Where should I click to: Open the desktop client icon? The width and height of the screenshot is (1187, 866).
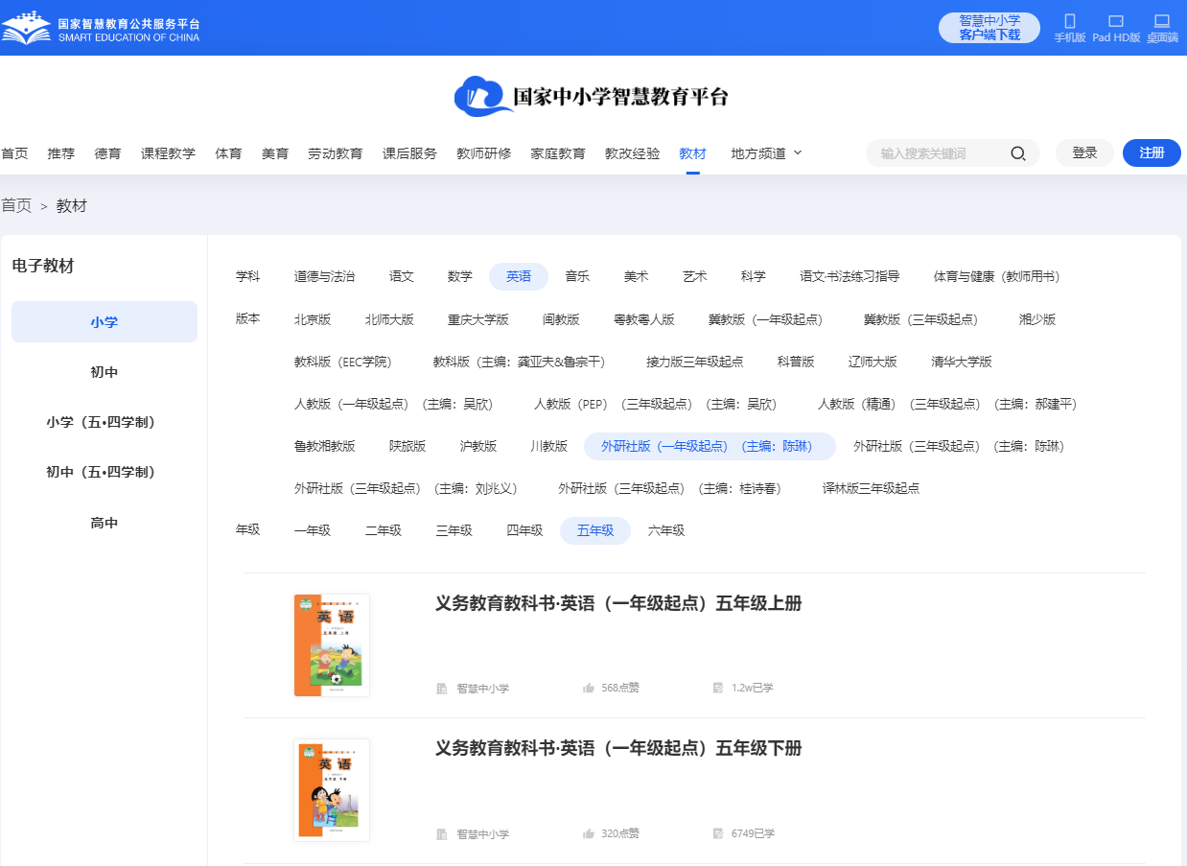pos(1161,22)
